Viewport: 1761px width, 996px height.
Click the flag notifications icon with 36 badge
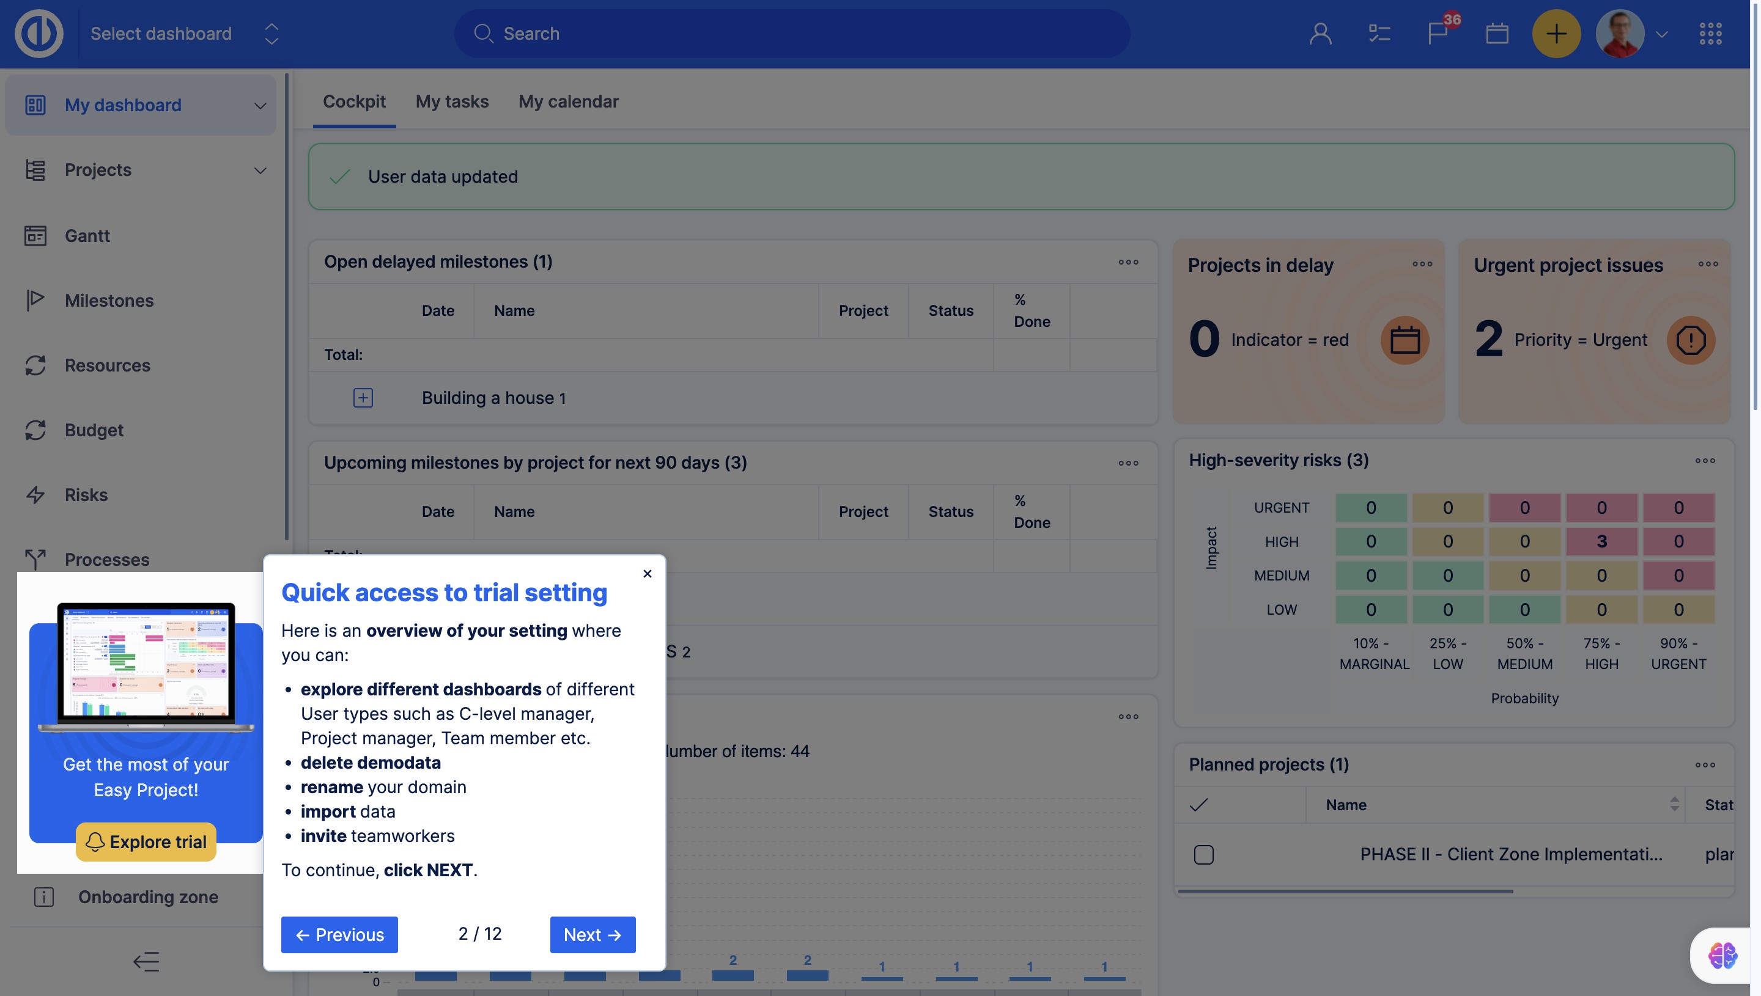click(1438, 34)
